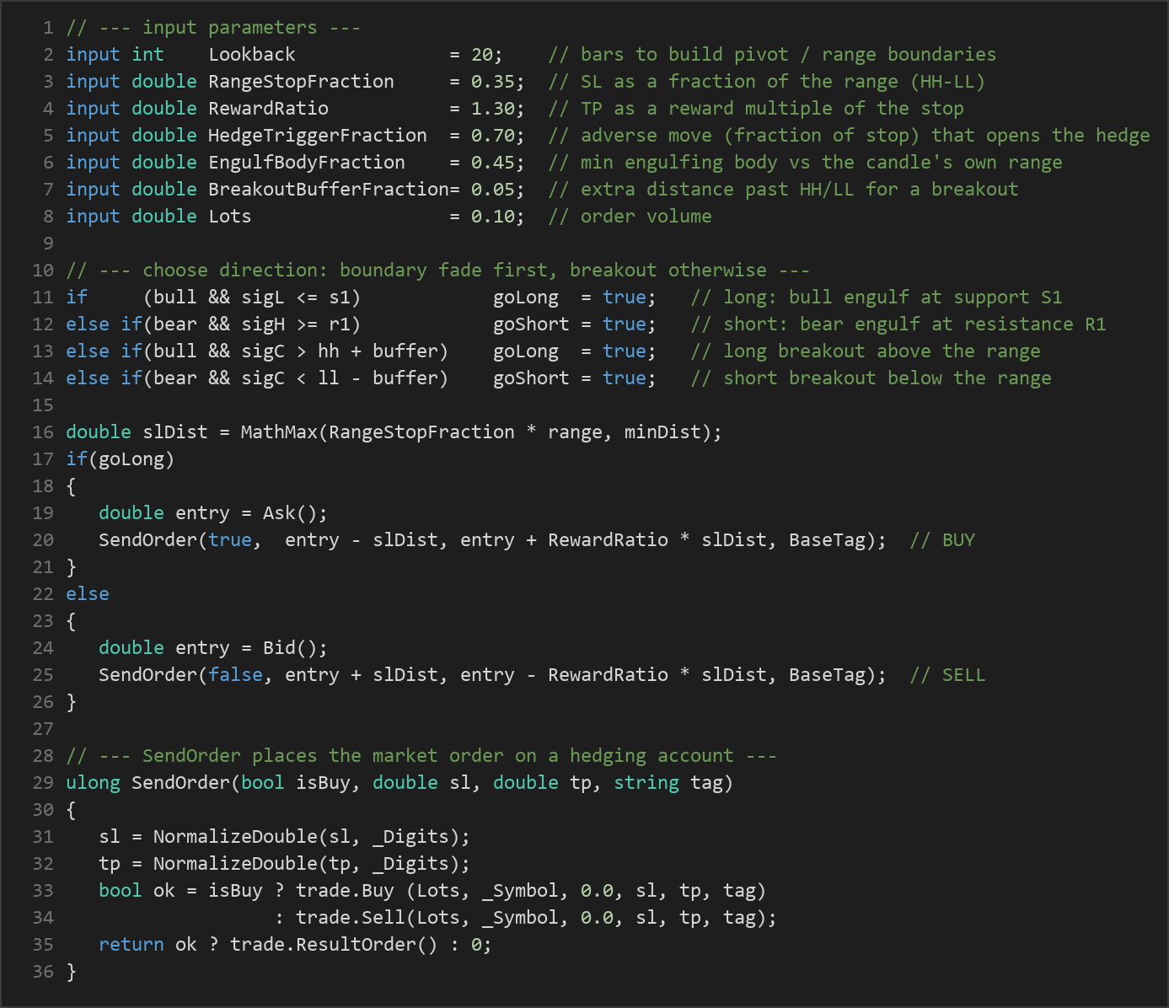Click trade.ResultOrder() on line 35

tap(334, 945)
